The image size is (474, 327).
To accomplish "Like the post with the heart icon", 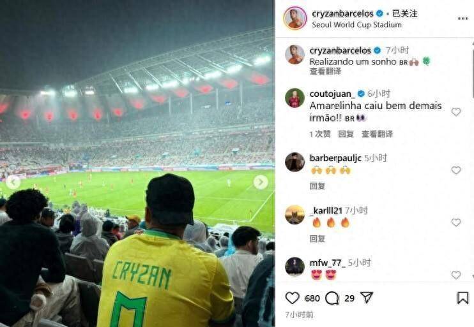I will [x=292, y=298].
